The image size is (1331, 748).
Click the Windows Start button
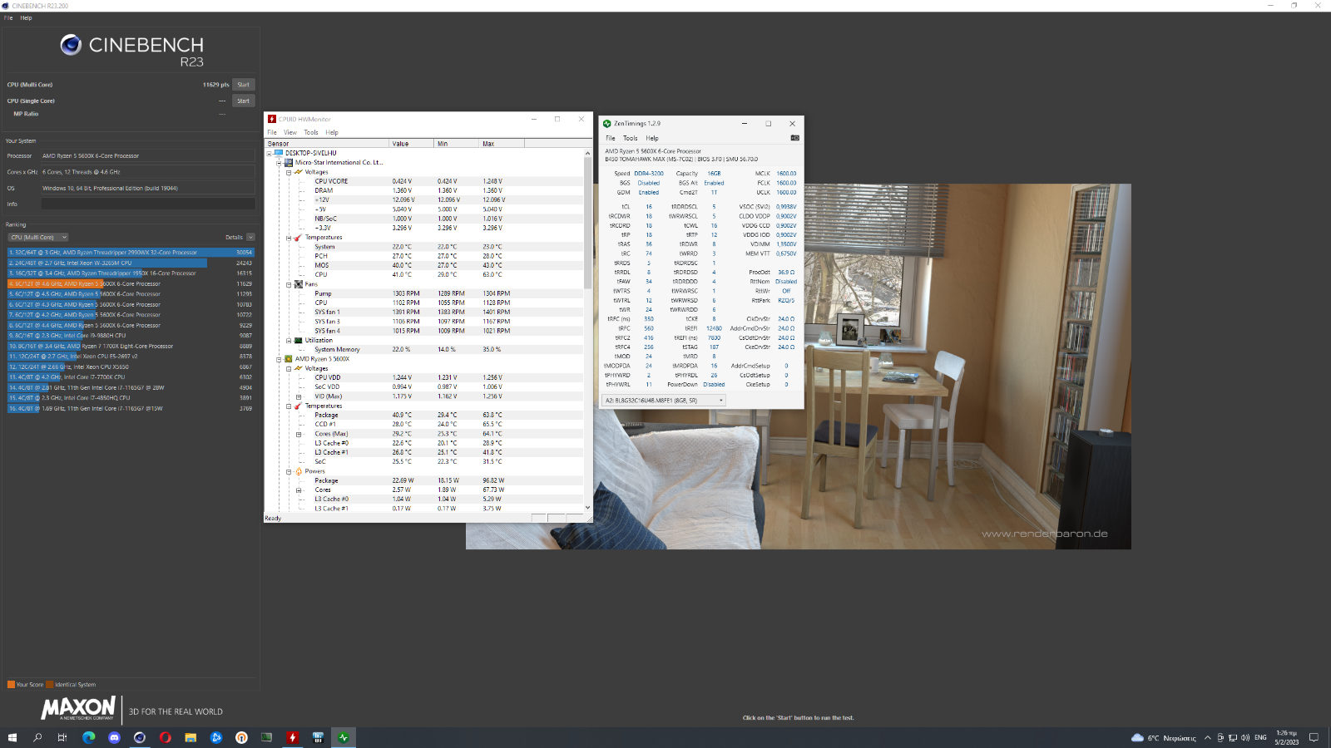(x=12, y=737)
